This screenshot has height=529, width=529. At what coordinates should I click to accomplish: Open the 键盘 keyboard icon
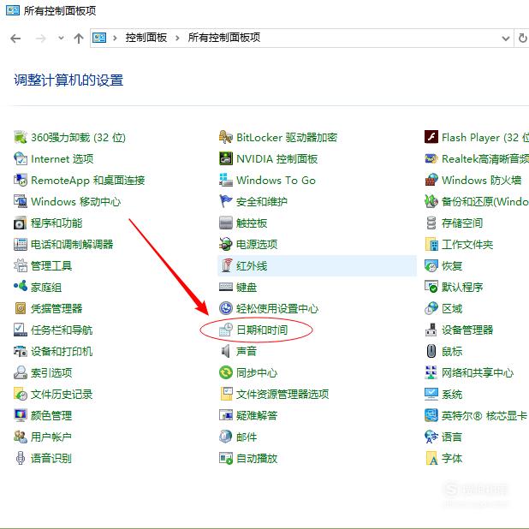[226, 287]
